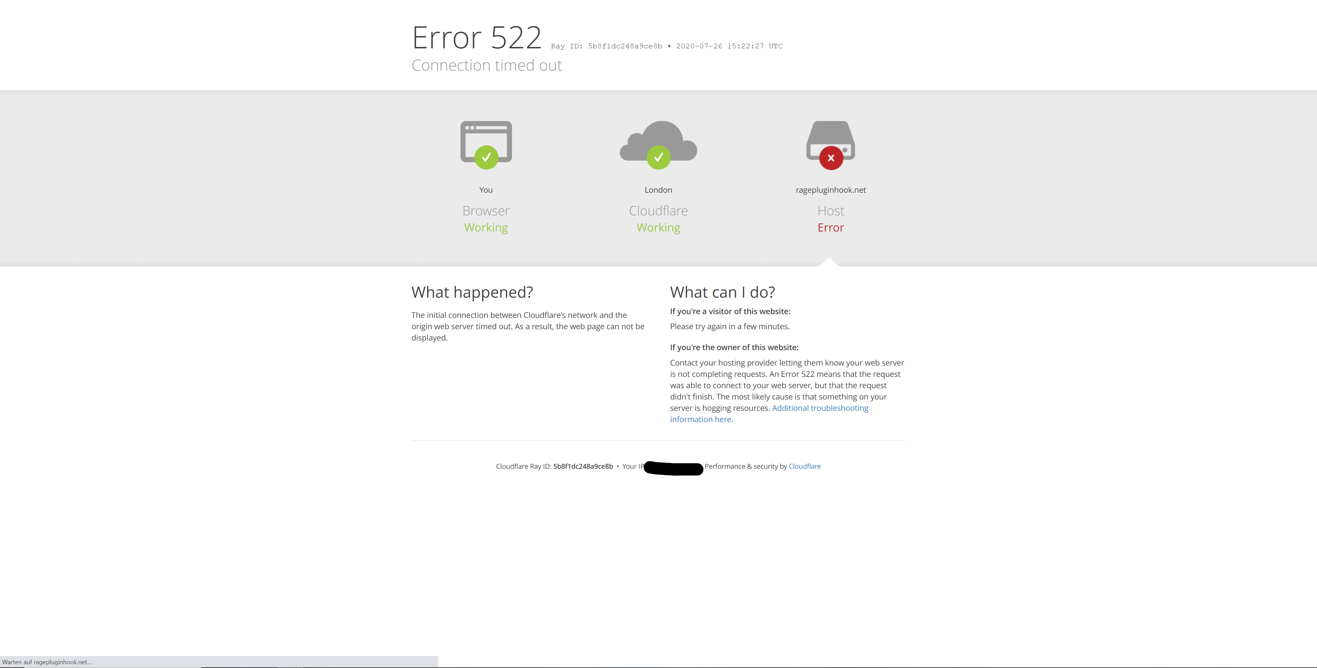The height and width of the screenshot is (668, 1317).
Task: Click the London location label
Action: coord(658,190)
